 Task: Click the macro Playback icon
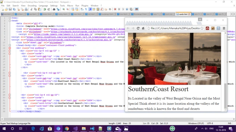123,9
